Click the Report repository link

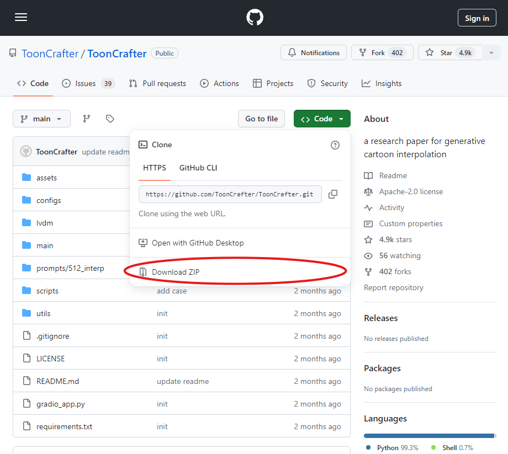(x=394, y=287)
